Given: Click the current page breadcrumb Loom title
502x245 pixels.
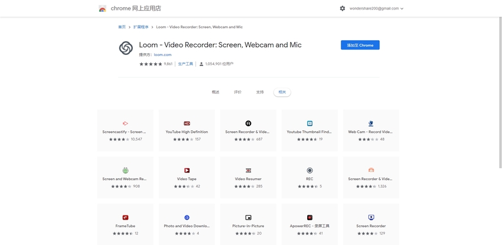Looking at the screenshot, I should pos(199,27).
